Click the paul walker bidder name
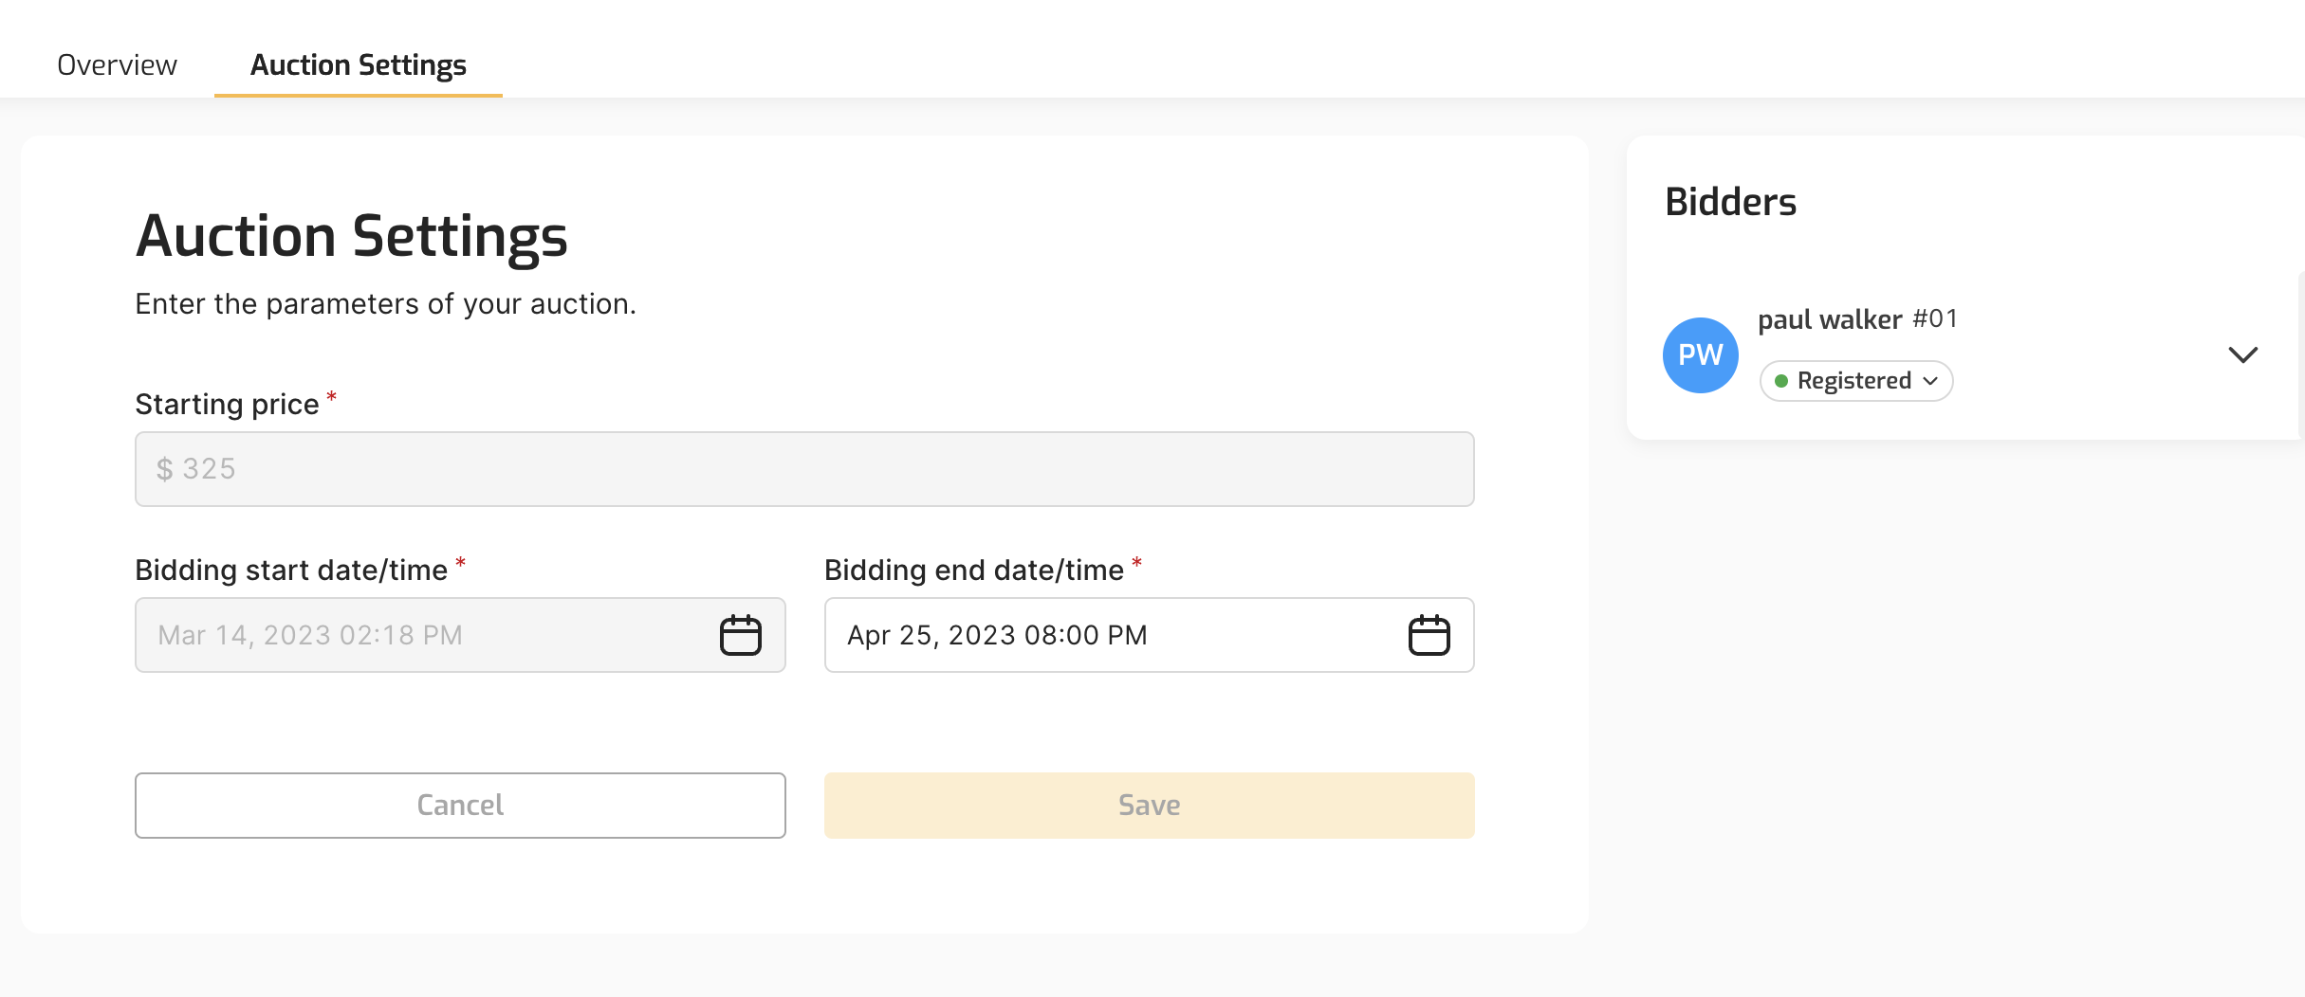 pyautogui.click(x=1830, y=319)
